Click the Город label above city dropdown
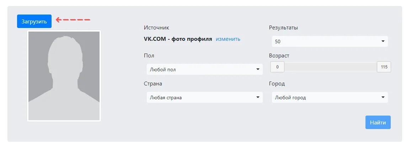Screen dimensions: 406x145 coord(277,84)
